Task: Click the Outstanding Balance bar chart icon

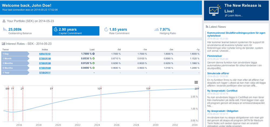Action: [5, 29]
